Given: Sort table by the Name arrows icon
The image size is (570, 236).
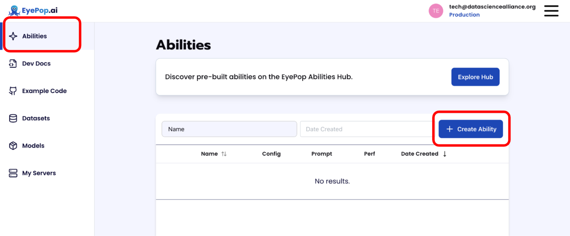Looking at the screenshot, I should pyautogui.click(x=224, y=154).
